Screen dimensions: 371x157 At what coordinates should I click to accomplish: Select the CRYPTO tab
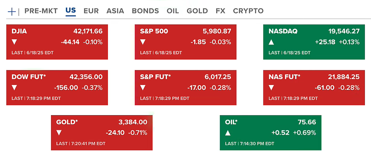pos(248,11)
